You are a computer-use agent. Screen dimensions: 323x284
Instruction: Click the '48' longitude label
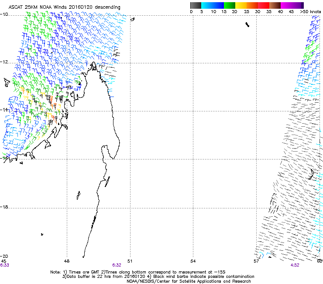(x=67, y=261)
